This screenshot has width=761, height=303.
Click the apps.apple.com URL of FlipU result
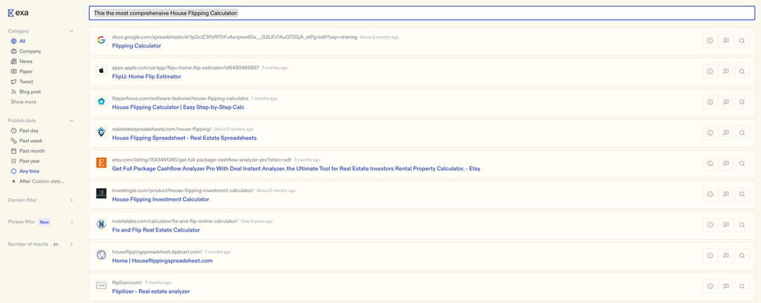tap(185, 68)
